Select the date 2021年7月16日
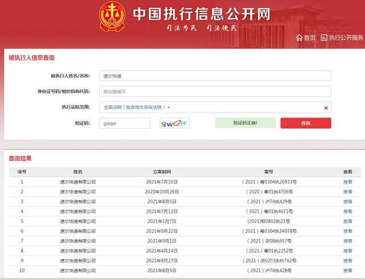This screenshot has height=279, width=365. click(162, 182)
